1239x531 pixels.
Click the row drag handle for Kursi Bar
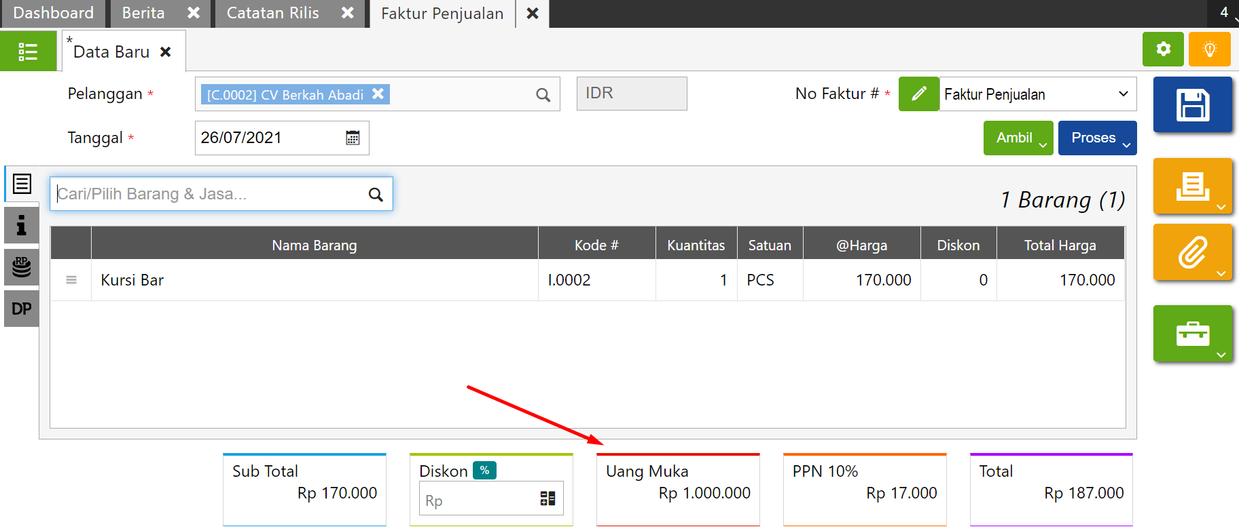pos(71,279)
